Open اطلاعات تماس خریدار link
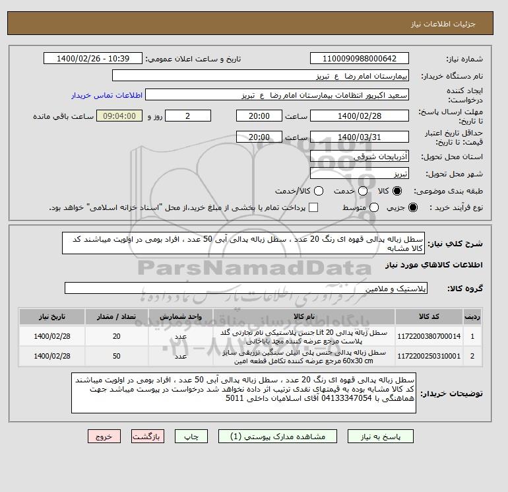 coord(107,95)
